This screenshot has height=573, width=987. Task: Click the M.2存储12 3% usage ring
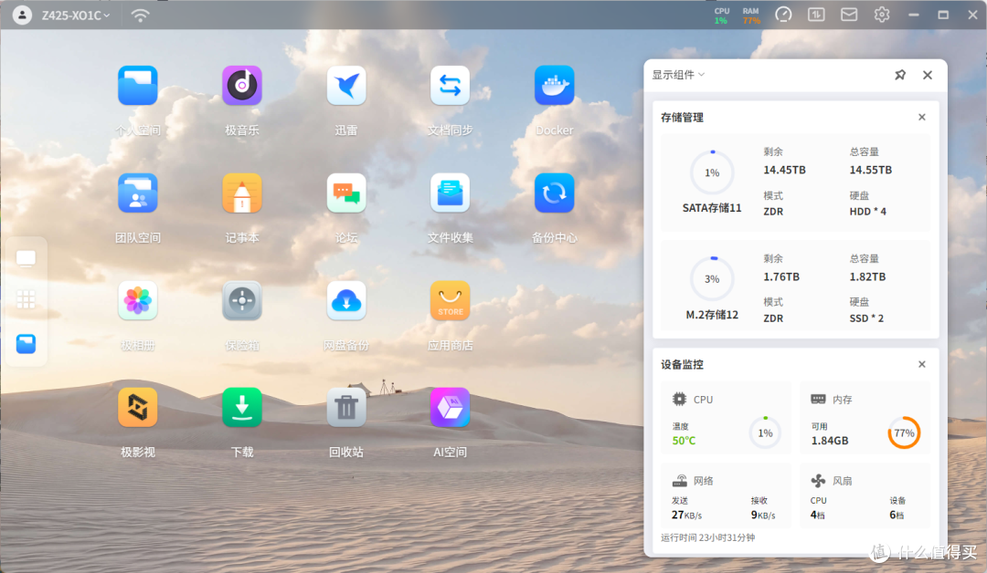click(712, 278)
